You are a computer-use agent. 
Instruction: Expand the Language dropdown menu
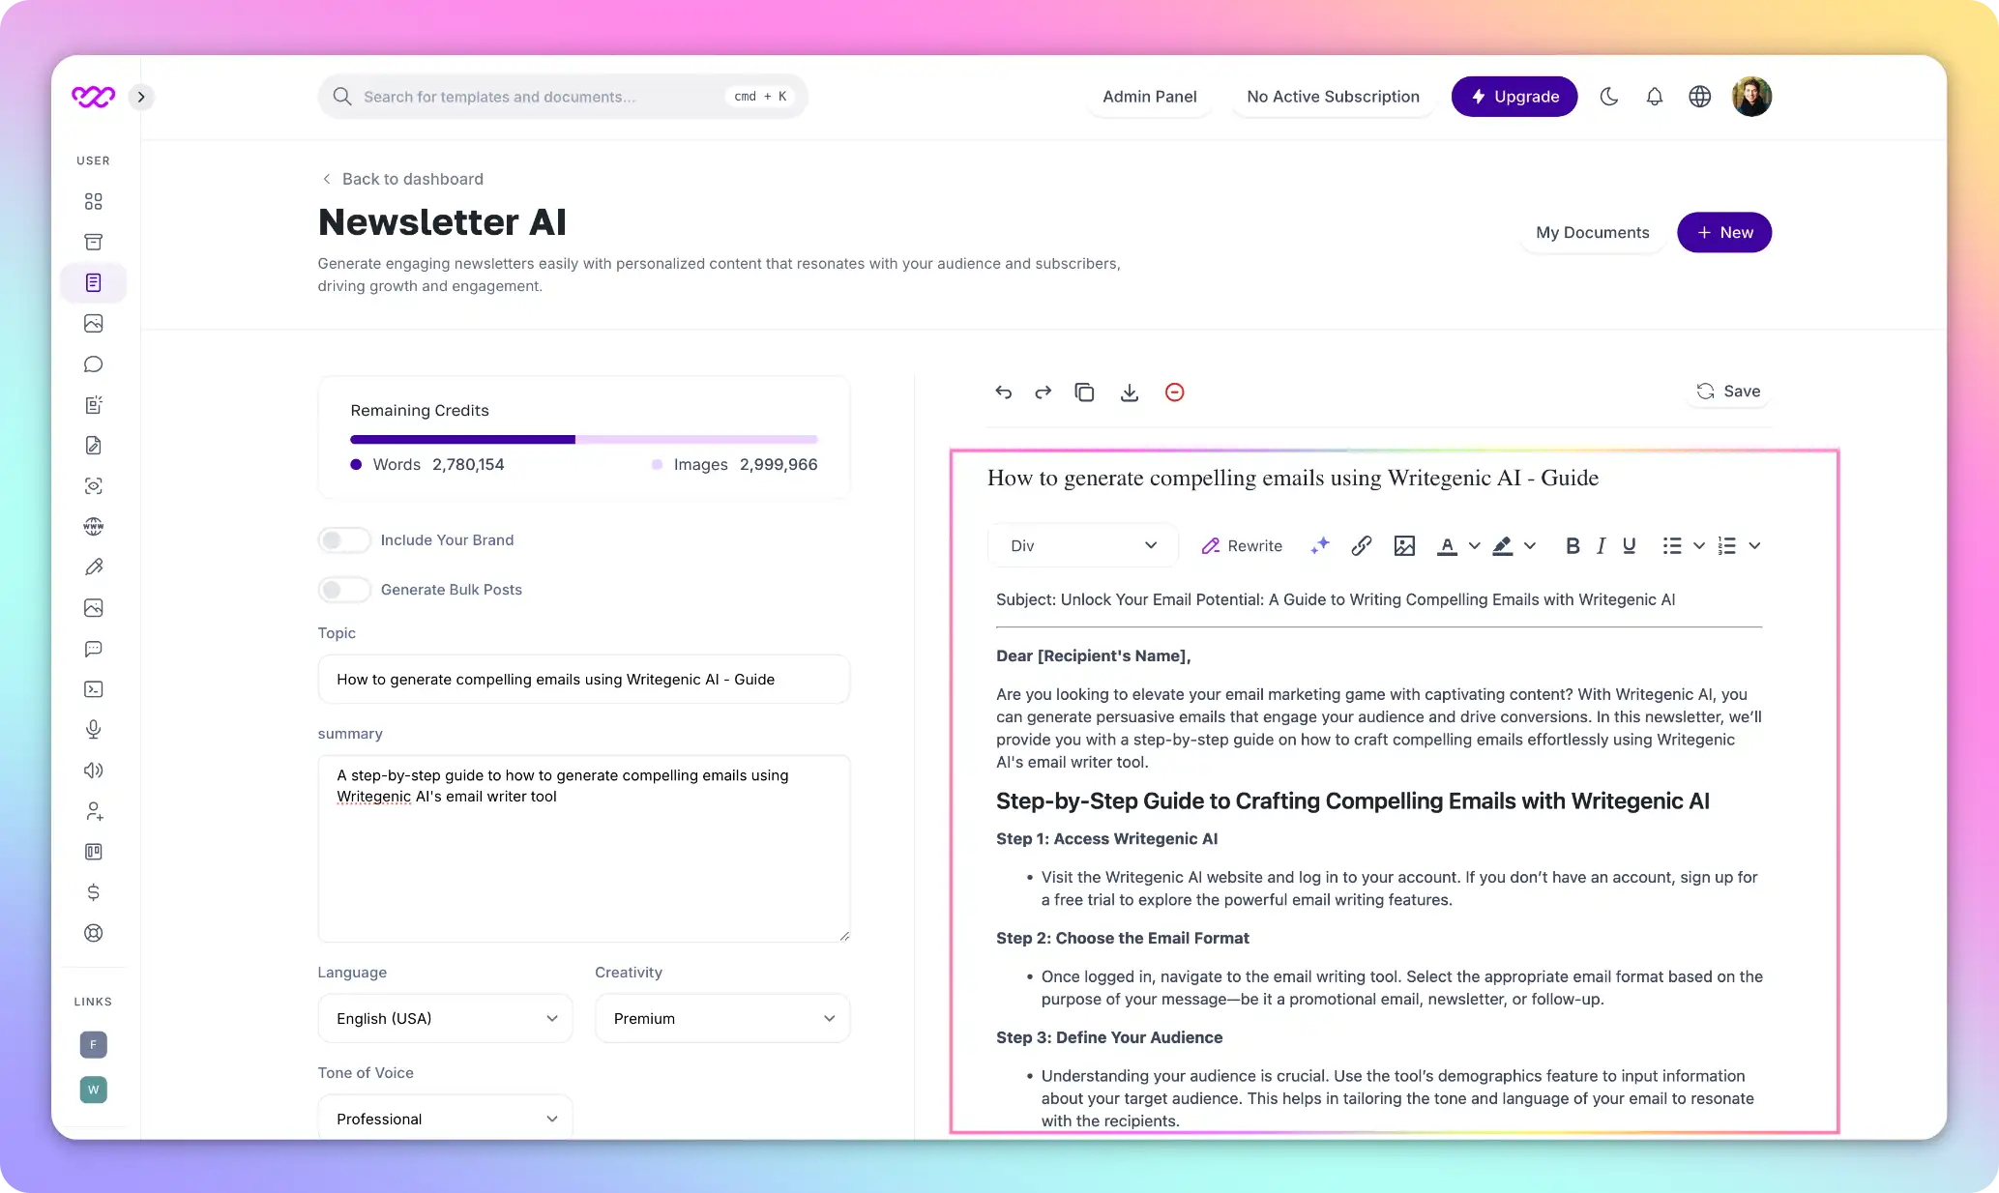coord(443,1018)
